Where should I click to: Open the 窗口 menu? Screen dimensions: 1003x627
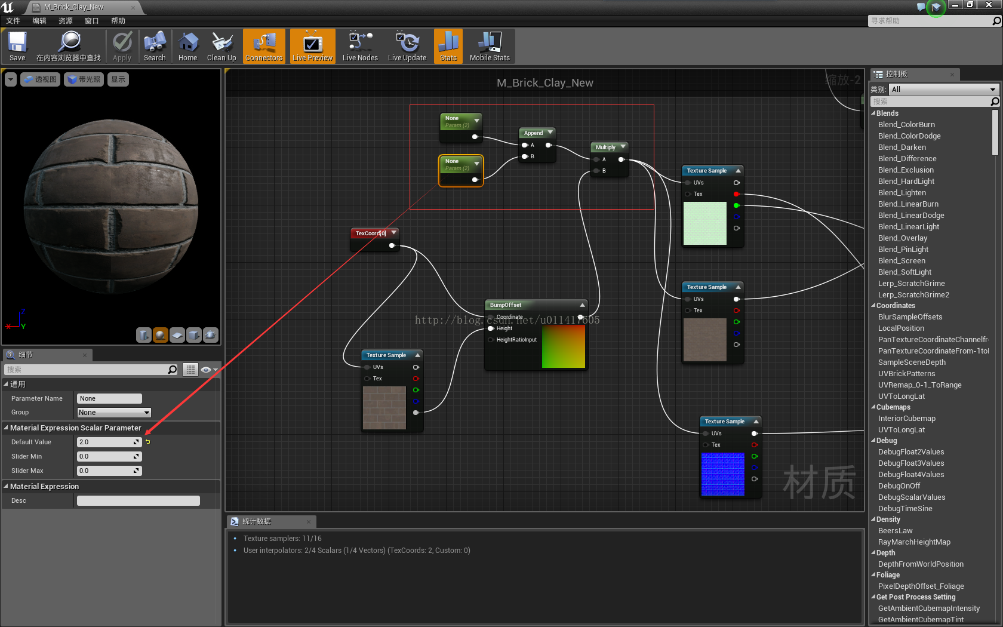pos(91,21)
